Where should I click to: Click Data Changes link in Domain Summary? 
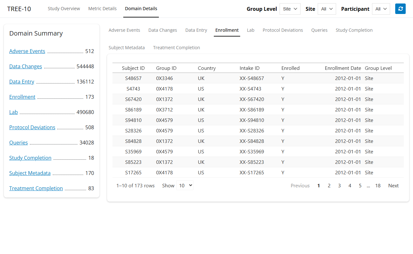pyautogui.click(x=26, y=66)
